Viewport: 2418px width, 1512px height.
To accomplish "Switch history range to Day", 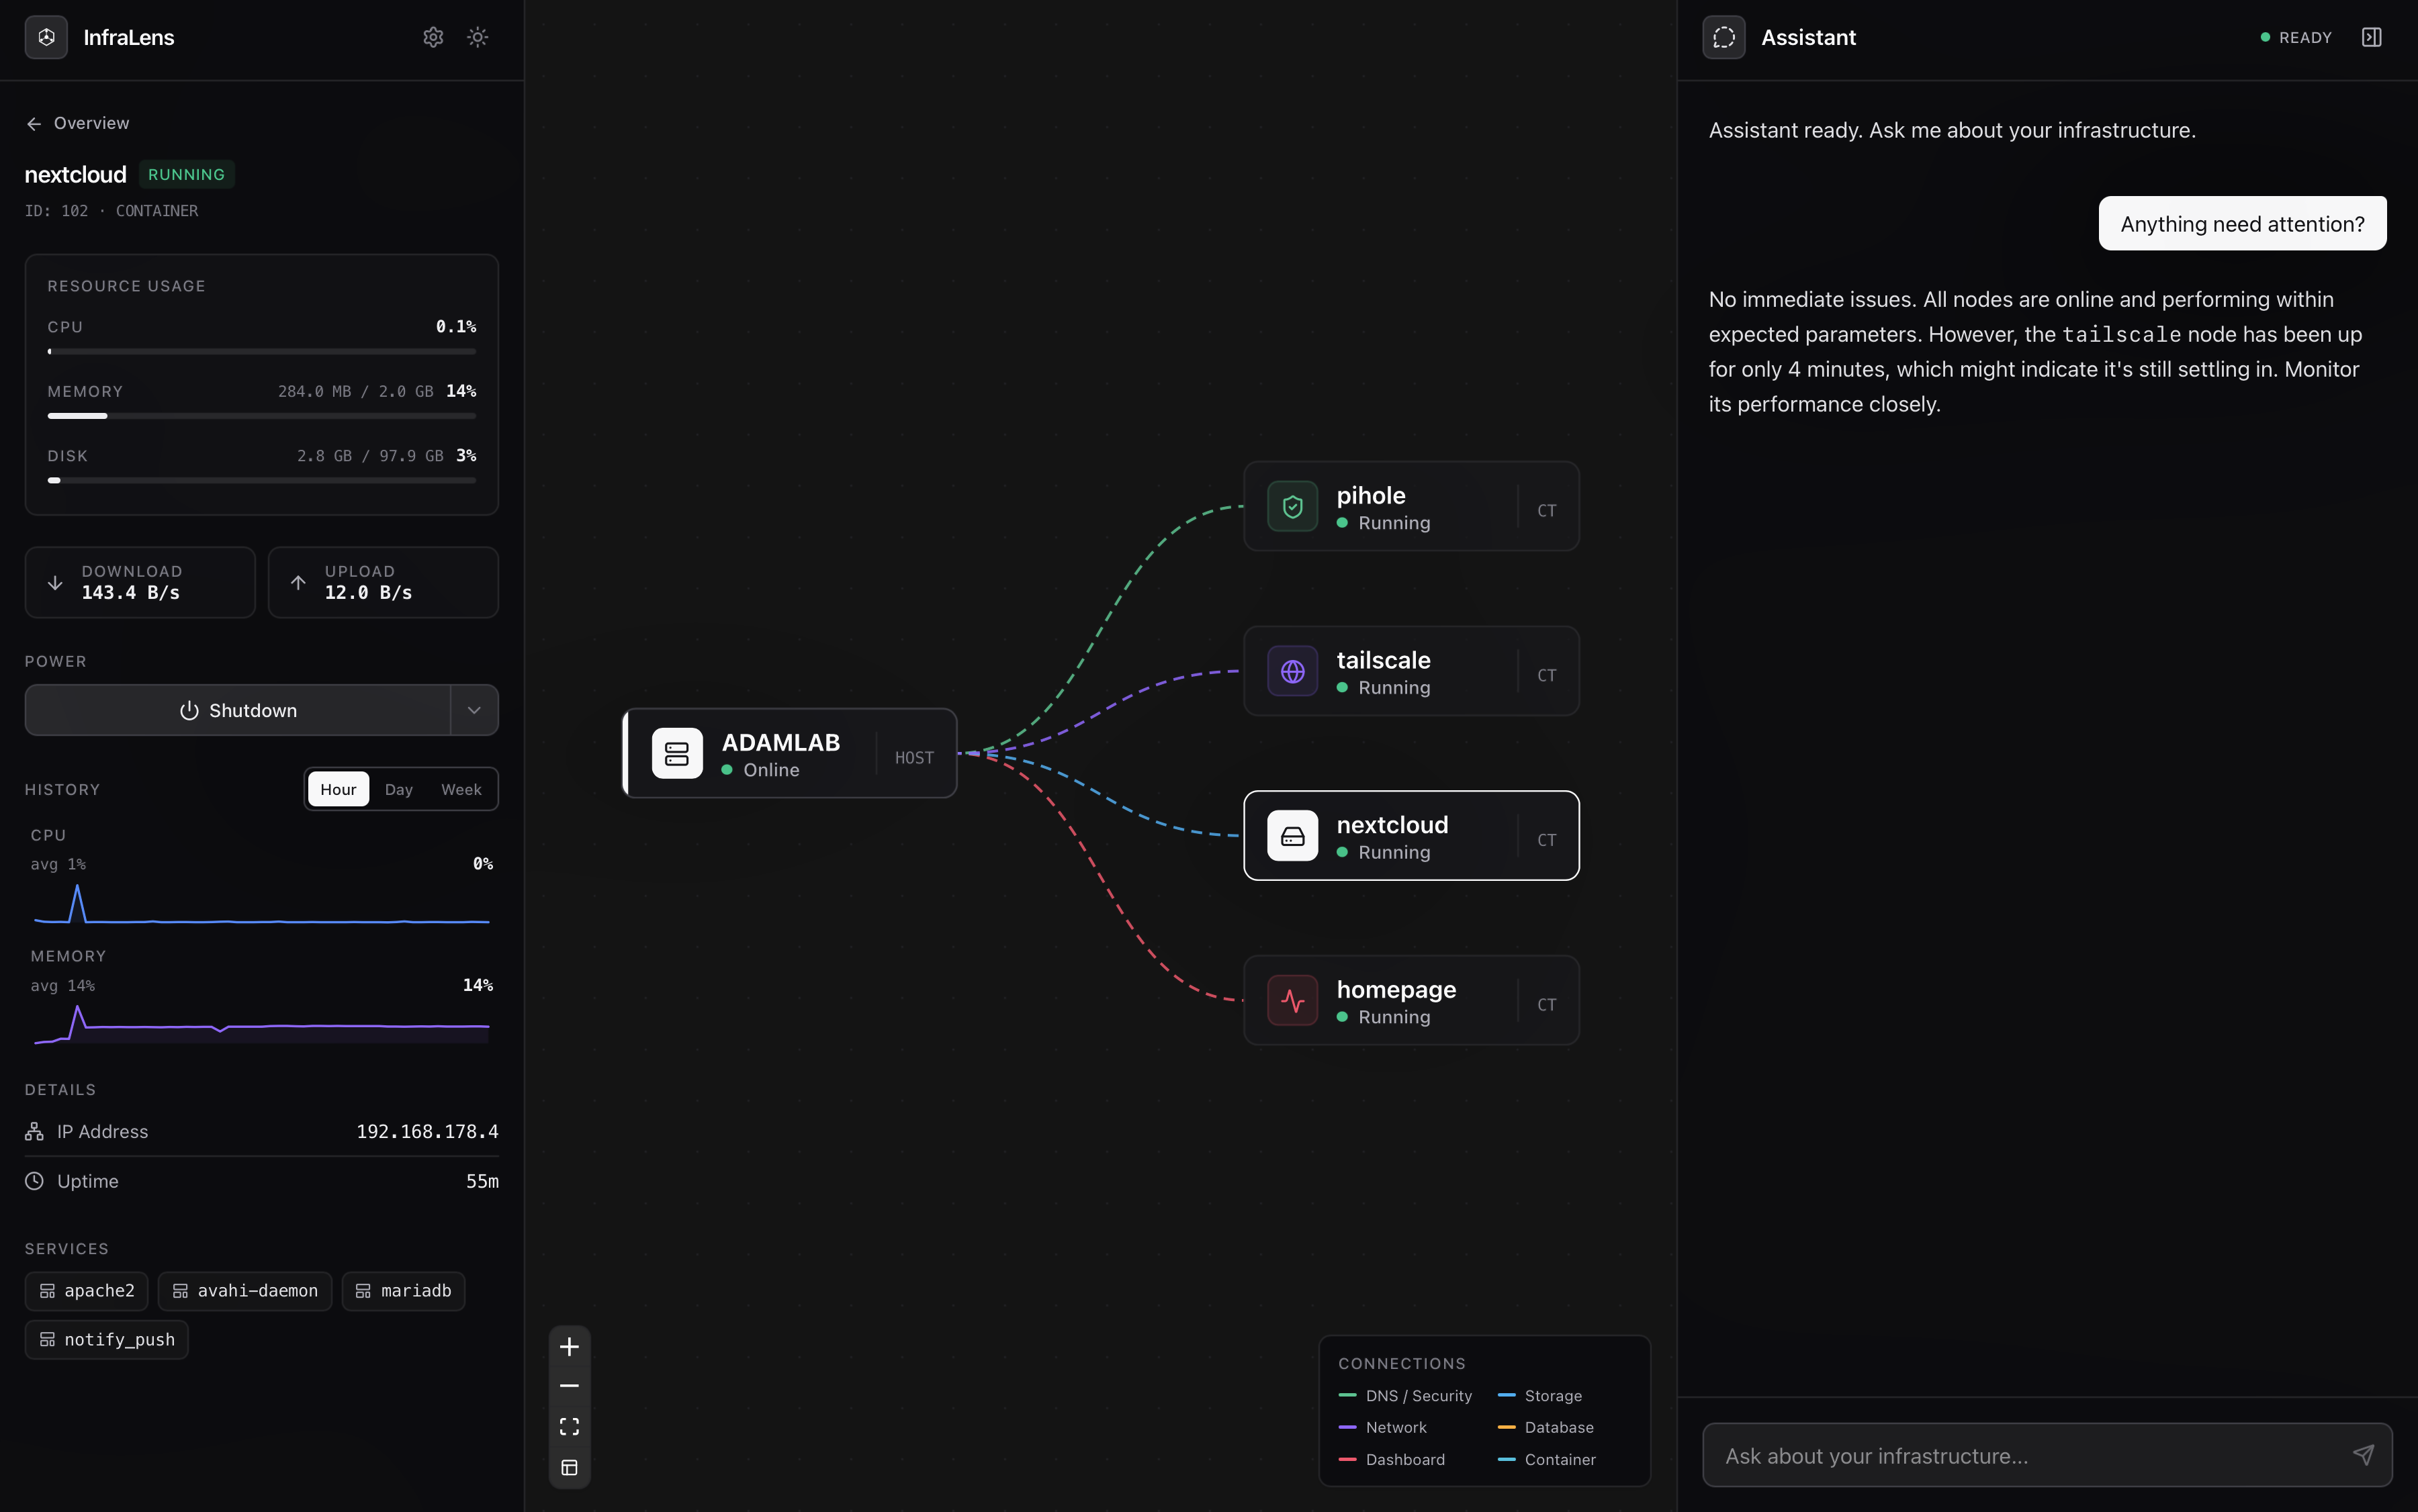I will tap(399, 789).
